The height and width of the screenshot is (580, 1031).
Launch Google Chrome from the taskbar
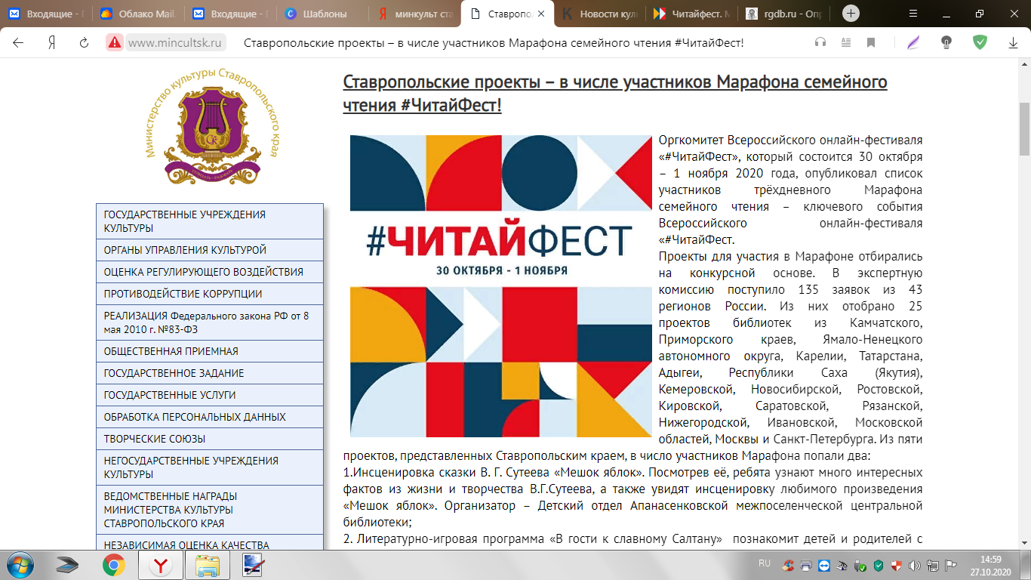(x=114, y=564)
